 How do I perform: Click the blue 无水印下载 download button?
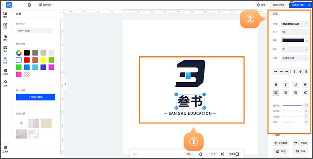coord(298,5)
